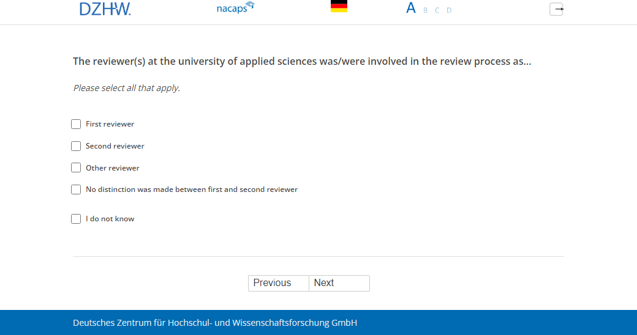
Task: Enable the Other reviewer checkbox
Action: (x=76, y=167)
